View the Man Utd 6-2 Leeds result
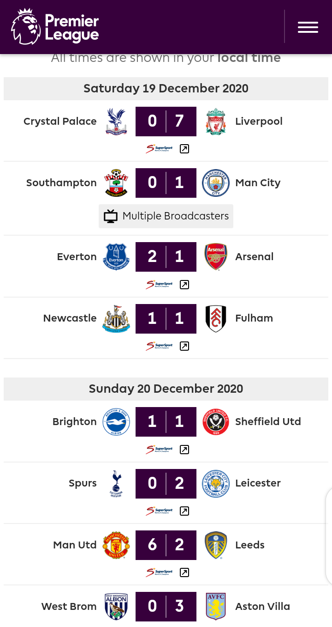 pos(166,545)
